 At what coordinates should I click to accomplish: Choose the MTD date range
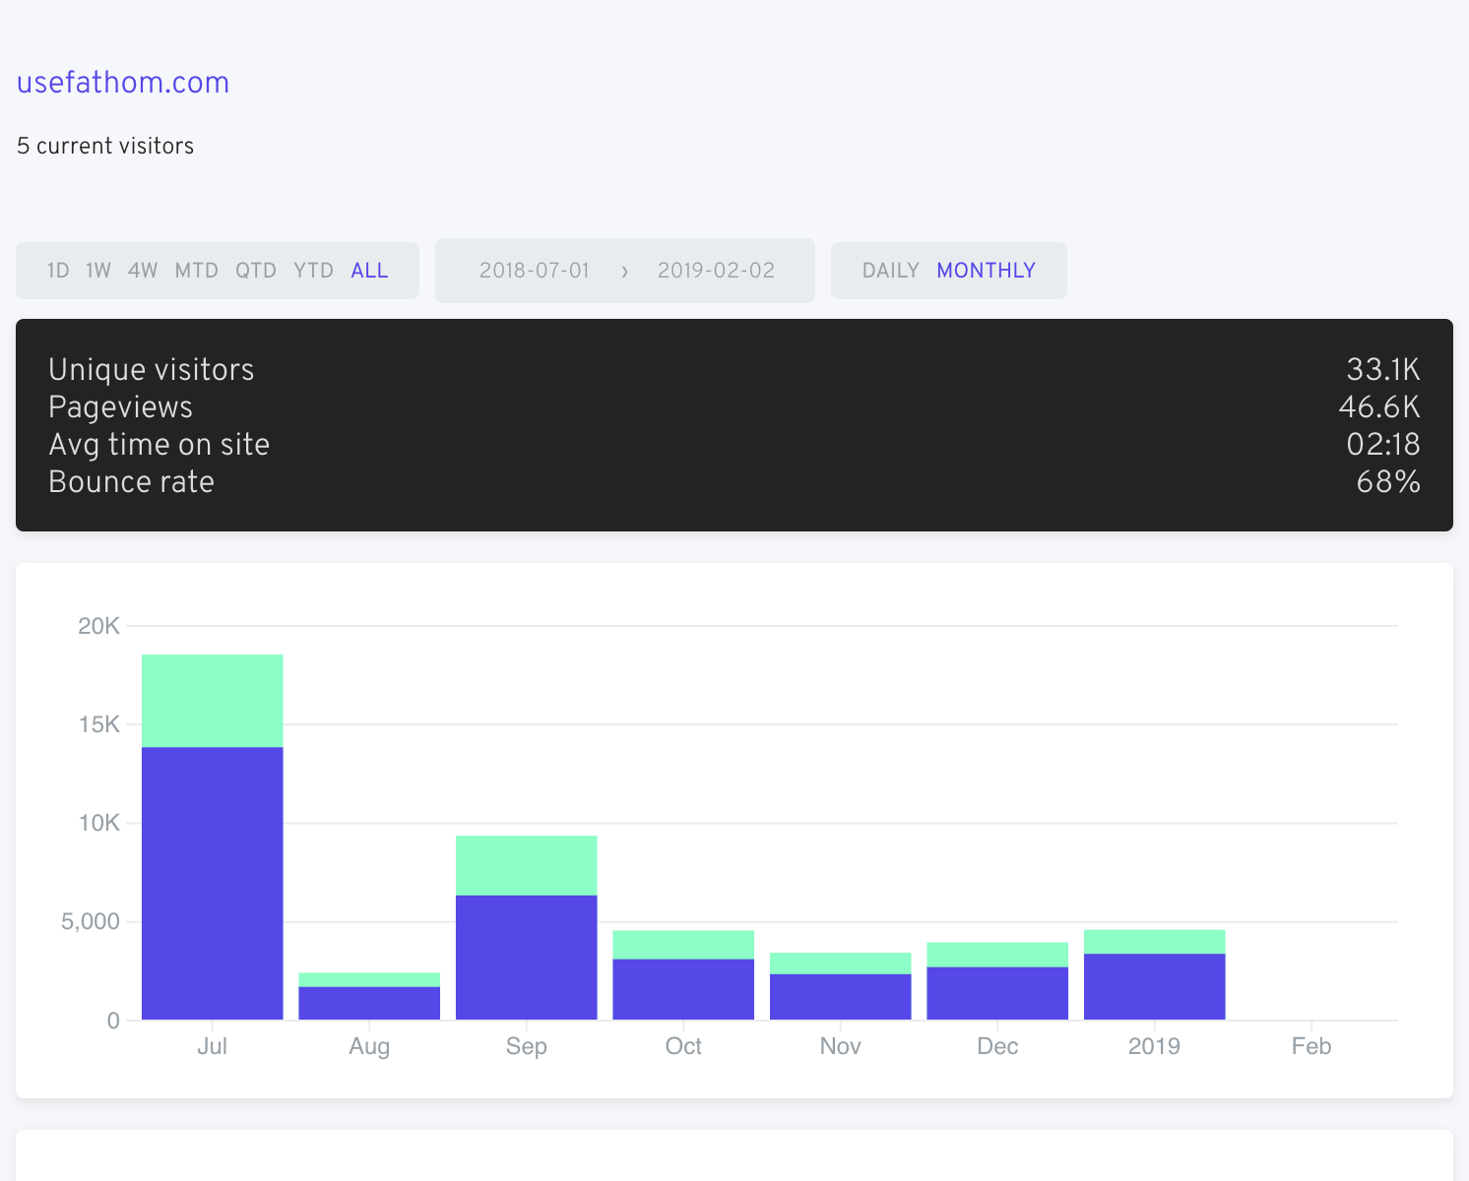(197, 271)
